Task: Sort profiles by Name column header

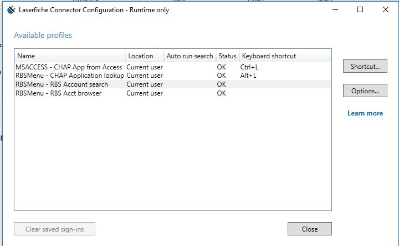Action: pos(70,56)
